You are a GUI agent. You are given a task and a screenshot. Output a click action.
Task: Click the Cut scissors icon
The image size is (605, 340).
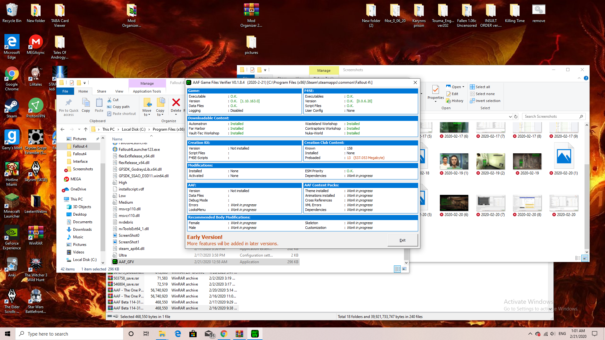click(109, 100)
